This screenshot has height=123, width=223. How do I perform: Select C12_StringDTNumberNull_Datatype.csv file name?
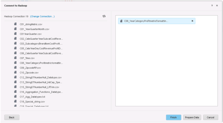41,77
